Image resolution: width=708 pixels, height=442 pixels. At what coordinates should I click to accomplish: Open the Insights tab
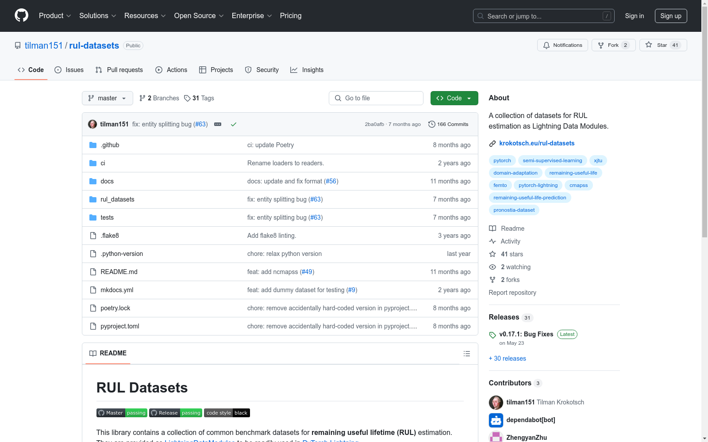307,70
